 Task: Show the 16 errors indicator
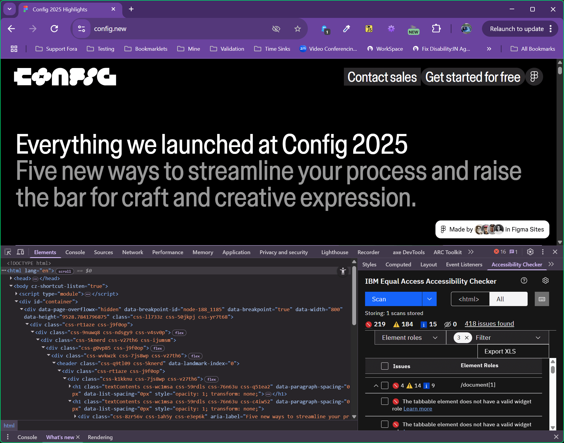point(500,252)
